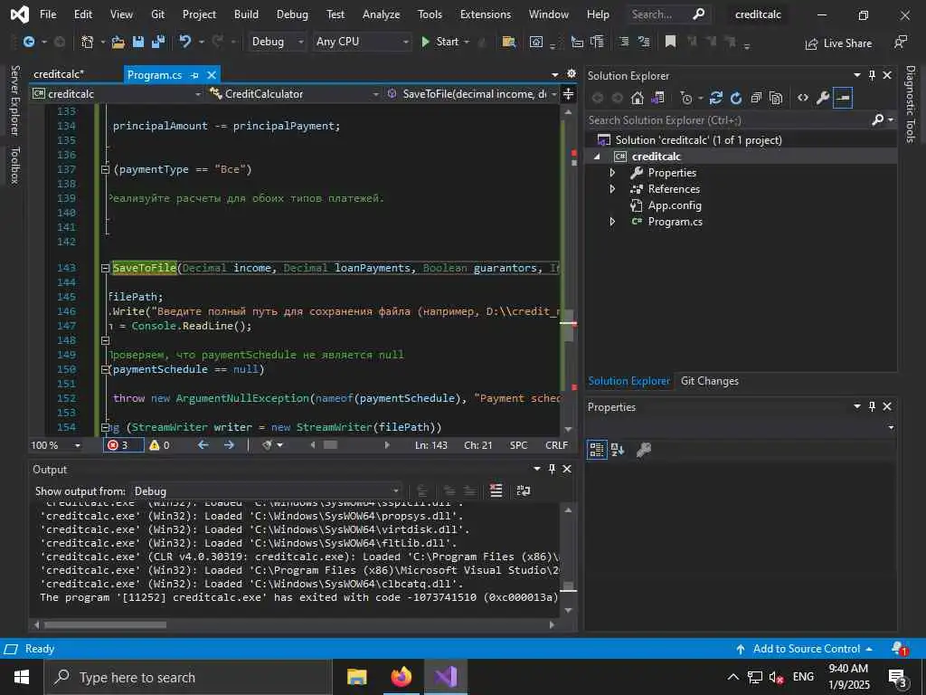Open the Build menu
Image resolution: width=926 pixels, height=695 pixels.
(x=246, y=14)
